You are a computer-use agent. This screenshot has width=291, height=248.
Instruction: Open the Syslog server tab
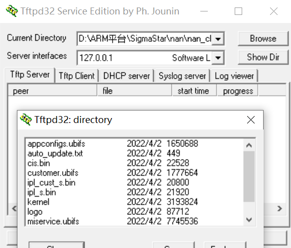[x=182, y=76]
